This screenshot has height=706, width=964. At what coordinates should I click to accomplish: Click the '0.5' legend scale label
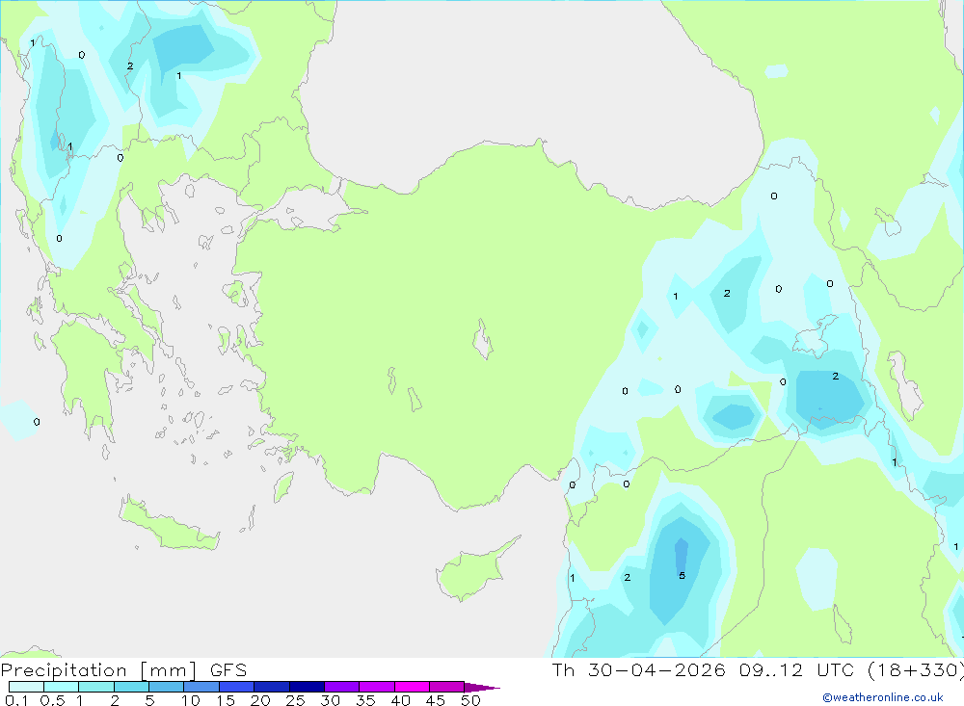52,700
